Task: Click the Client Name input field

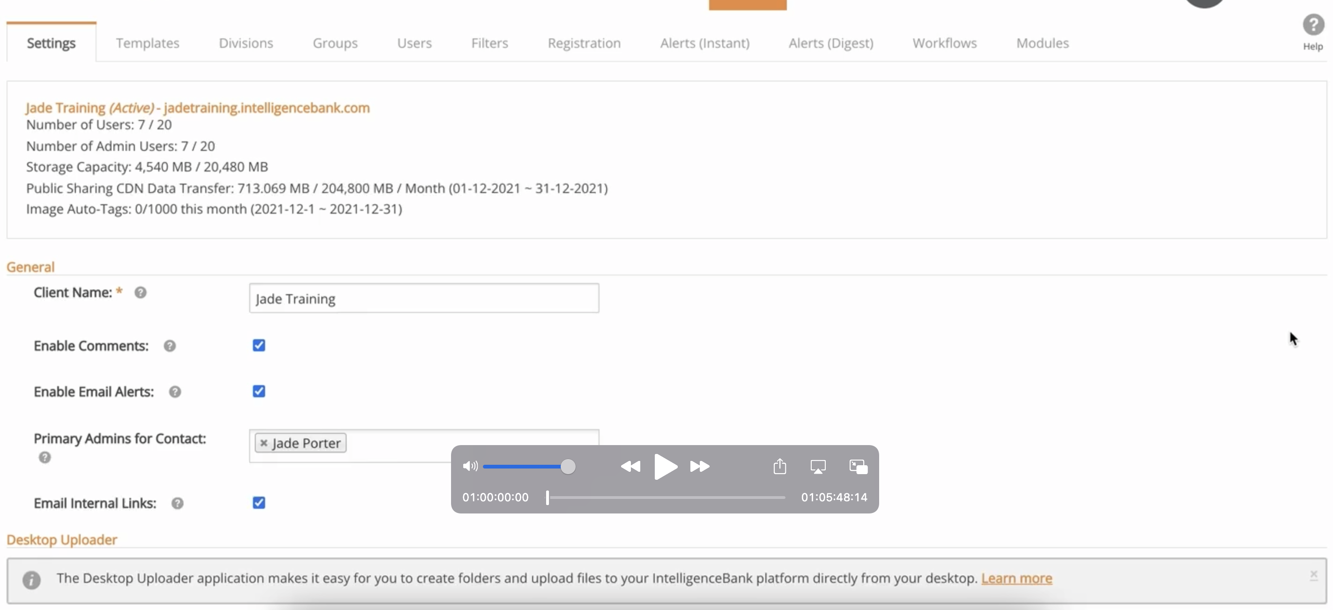Action: click(424, 298)
